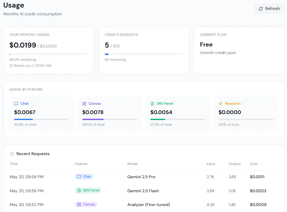This screenshot has height=212, width=287.
Task: Click the Research usage empty progress bar
Action: (246, 119)
